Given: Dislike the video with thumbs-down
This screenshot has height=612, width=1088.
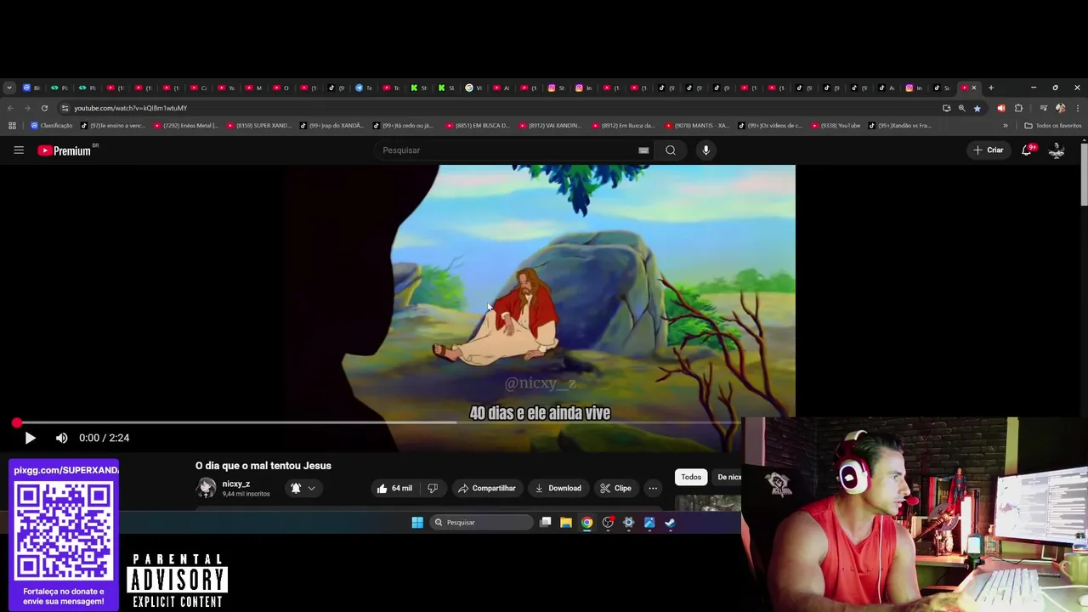Looking at the screenshot, I should coord(433,488).
